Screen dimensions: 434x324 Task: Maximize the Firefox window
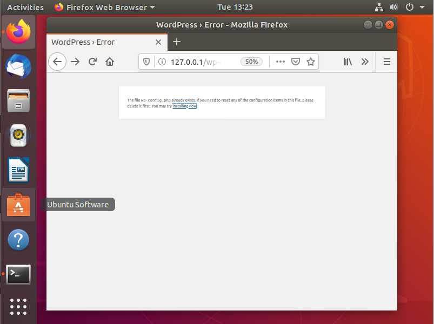[x=379, y=25]
